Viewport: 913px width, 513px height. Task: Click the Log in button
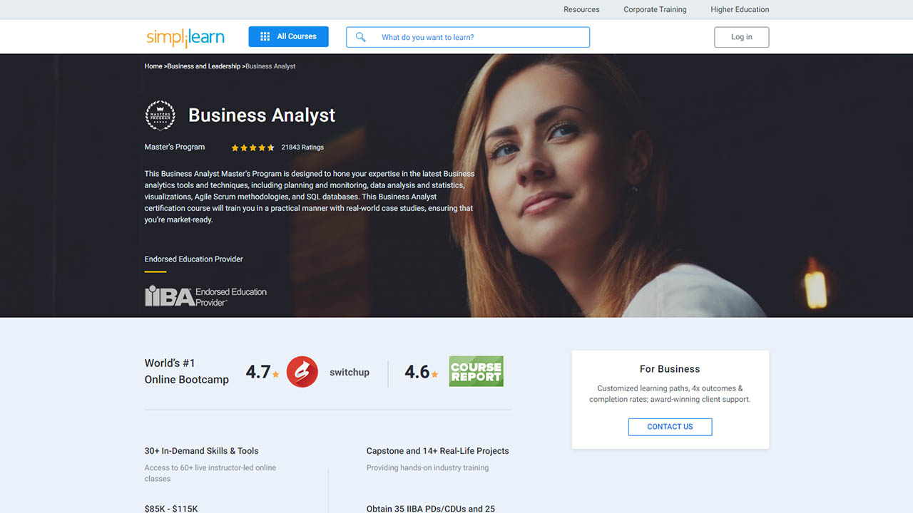[741, 36]
